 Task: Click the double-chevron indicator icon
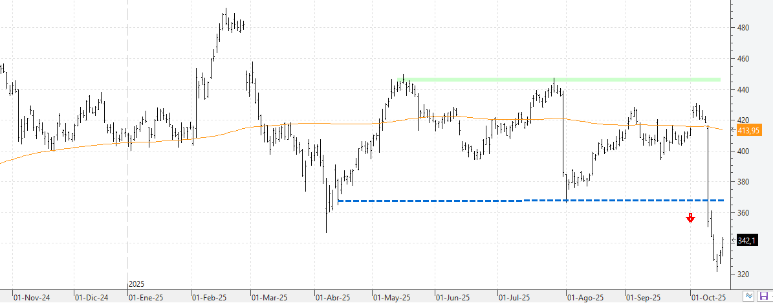tap(749, 297)
